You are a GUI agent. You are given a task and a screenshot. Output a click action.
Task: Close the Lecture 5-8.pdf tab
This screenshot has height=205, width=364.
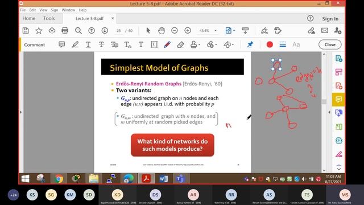[x=113, y=18]
